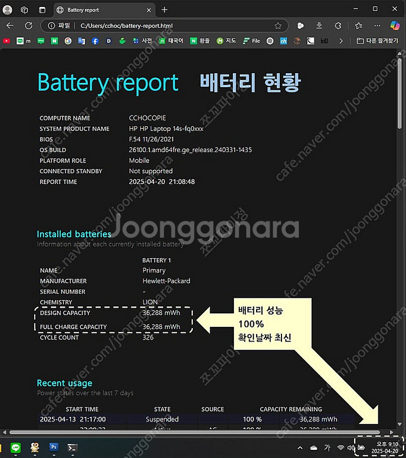Click the scroll down arrow of page
Image resolution: width=406 pixels, height=458 pixels.
click(400, 424)
